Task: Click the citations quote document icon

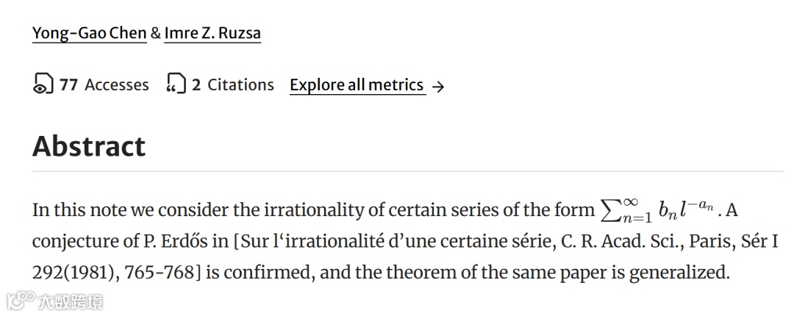Action: pos(176,85)
